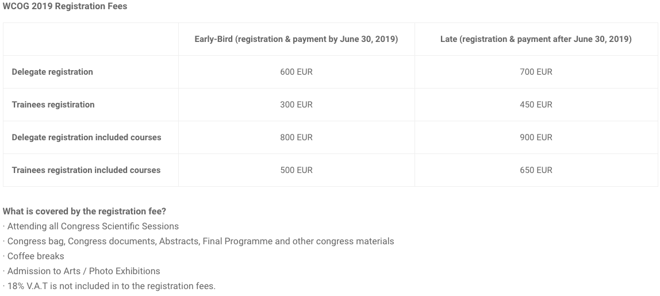
Task: Select the 600 EUR early-bird delegate fee
Action: (296, 72)
